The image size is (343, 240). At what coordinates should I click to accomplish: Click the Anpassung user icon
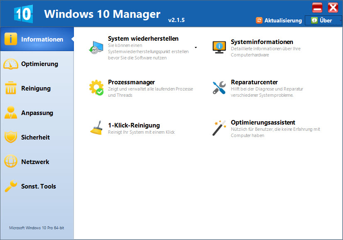(11, 113)
